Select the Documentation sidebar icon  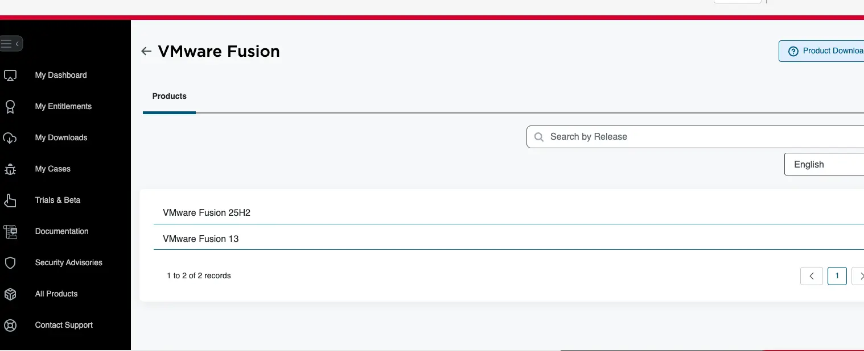(x=10, y=231)
